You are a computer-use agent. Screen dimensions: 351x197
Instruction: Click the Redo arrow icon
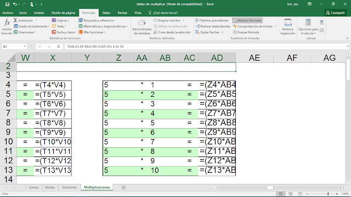[24, 4]
